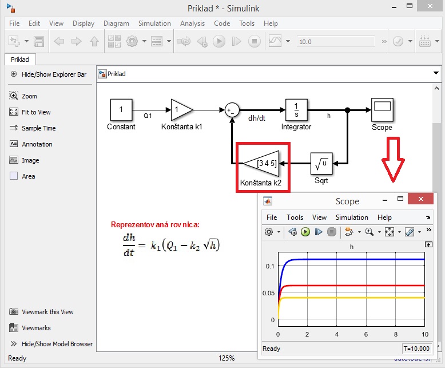Select the Integrator block
Image resolution: width=445 pixels, height=368 pixels.
pos(296,110)
